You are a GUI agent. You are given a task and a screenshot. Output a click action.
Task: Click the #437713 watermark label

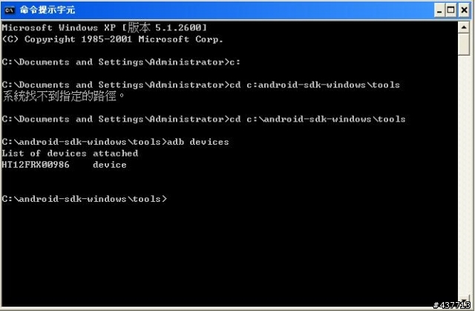pos(451,305)
